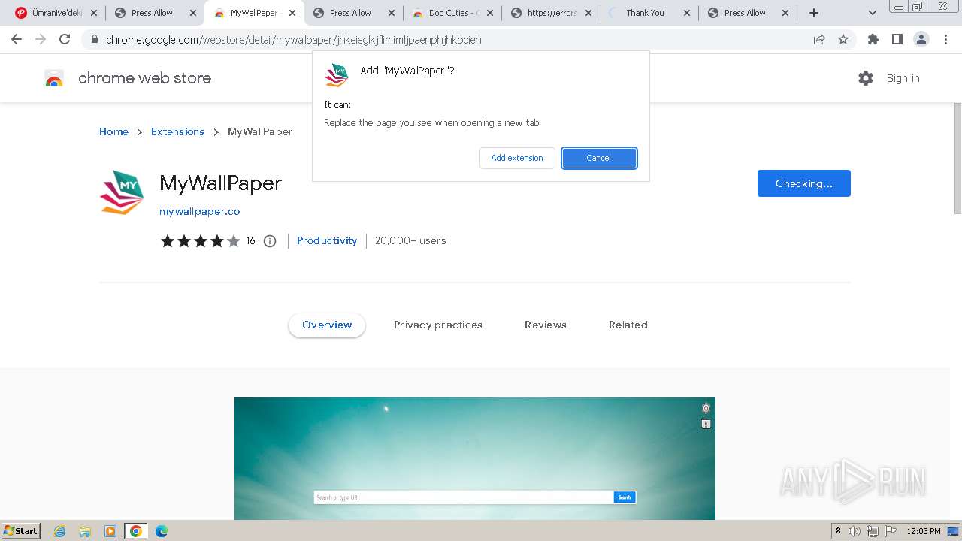Open a new browser tab

[814, 13]
